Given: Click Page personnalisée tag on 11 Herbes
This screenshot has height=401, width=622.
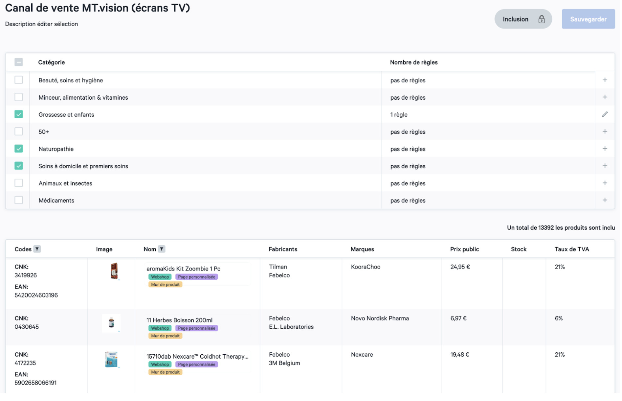Looking at the screenshot, I should pyautogui.click(x=196, y=328).
